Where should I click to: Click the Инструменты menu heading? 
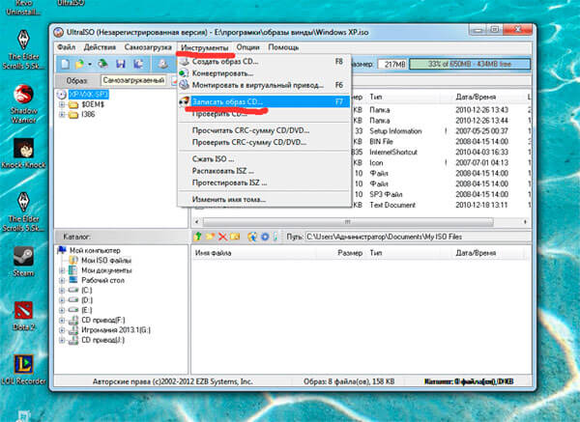[205, 47]
